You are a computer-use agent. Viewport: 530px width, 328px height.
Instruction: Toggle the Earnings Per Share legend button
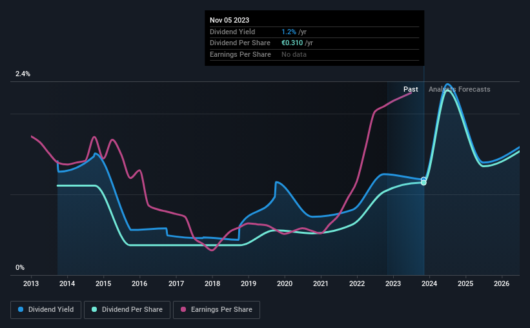[x=216, y=310]
